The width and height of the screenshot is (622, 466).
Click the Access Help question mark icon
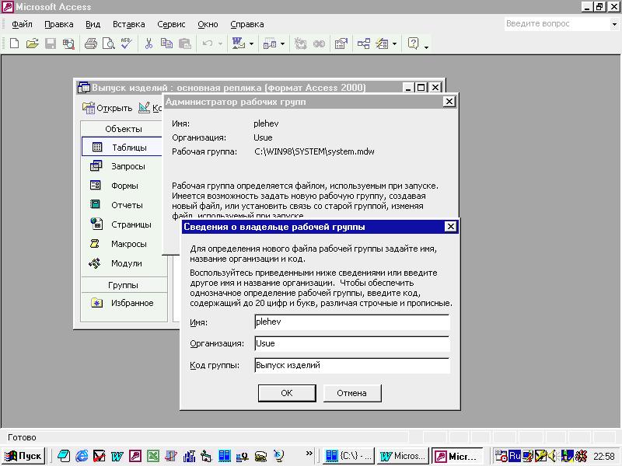tap(414, 43)
